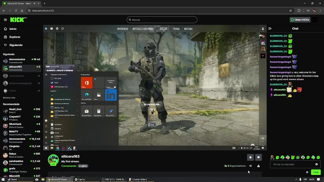Click the KICK logo

pos(18,20)
